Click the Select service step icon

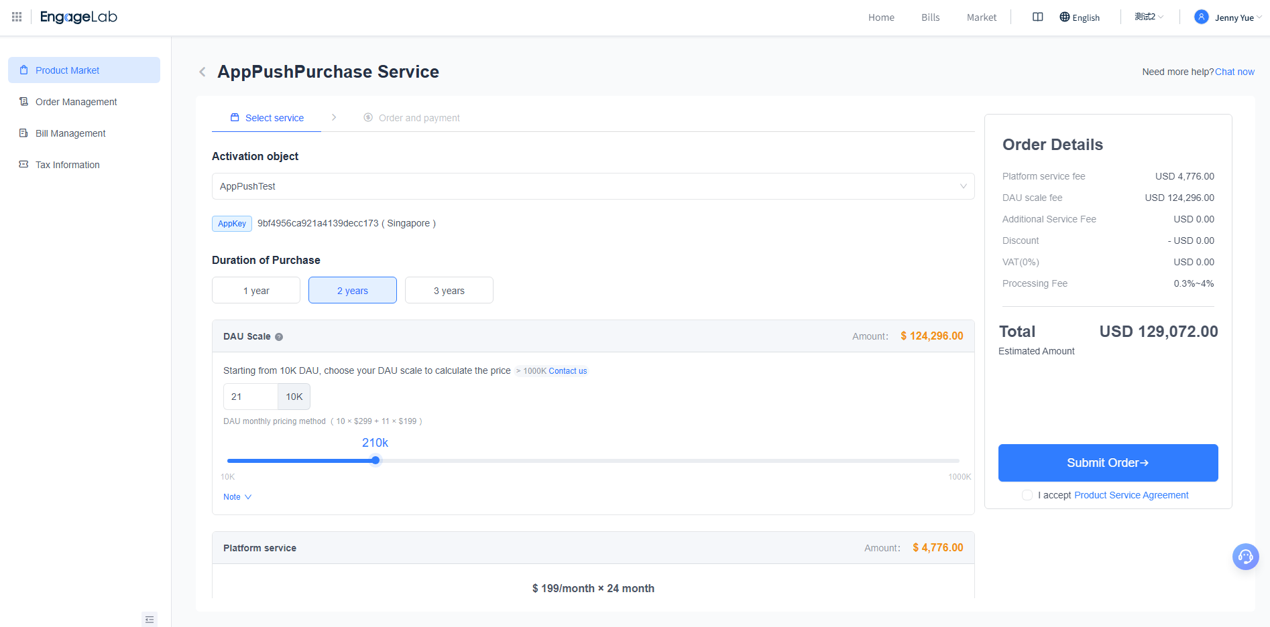click(235, 117)
